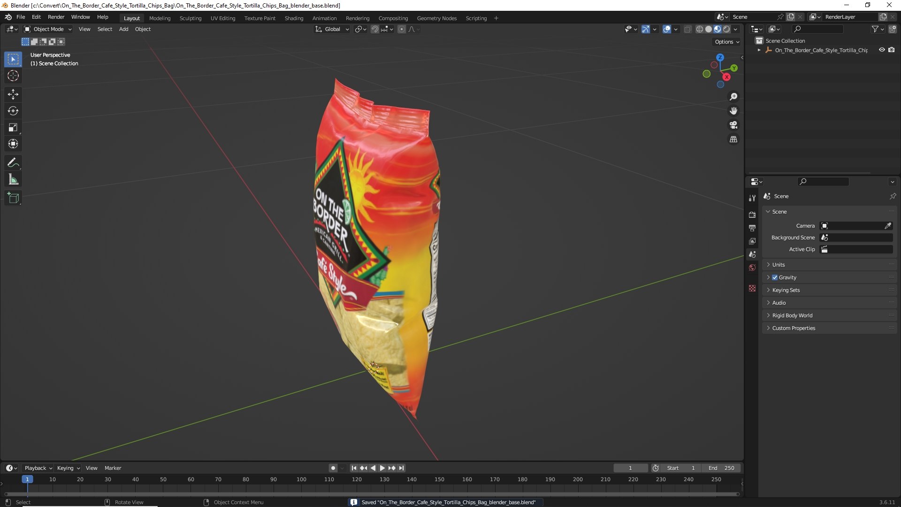
Task: Click the zoom view magnifier icon
Action: click(733, 97)
